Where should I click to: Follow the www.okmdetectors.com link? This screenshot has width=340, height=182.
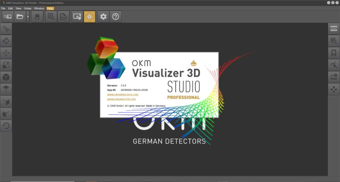[x=123, y=94]
